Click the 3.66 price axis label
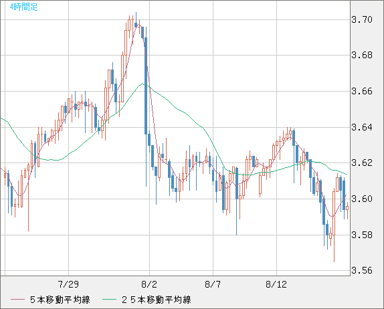 [362, 91]
